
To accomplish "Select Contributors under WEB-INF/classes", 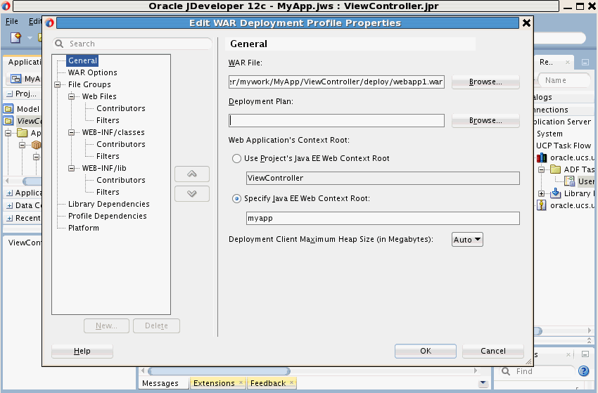I will (121, 144).
